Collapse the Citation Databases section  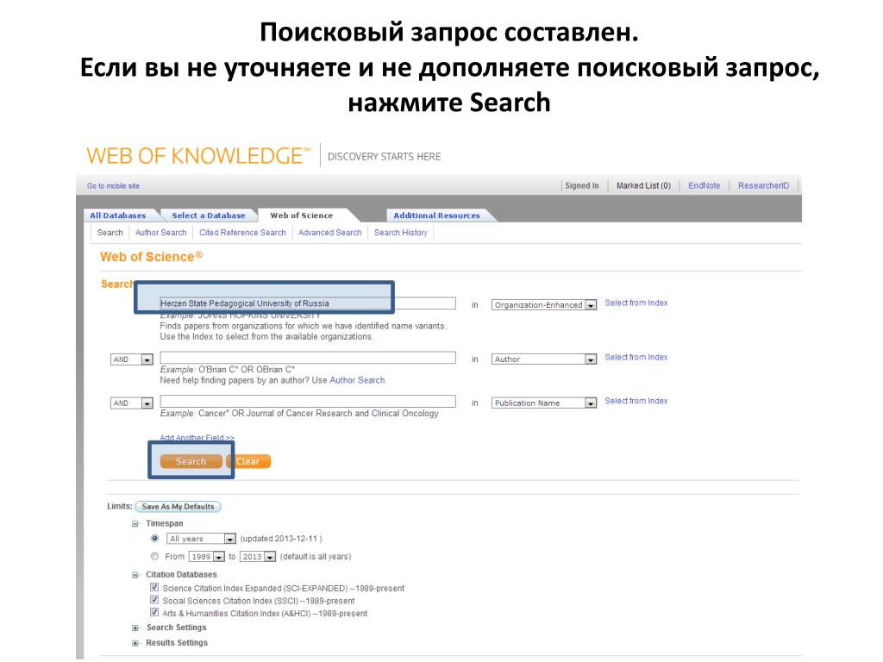[x=135, y=575]
